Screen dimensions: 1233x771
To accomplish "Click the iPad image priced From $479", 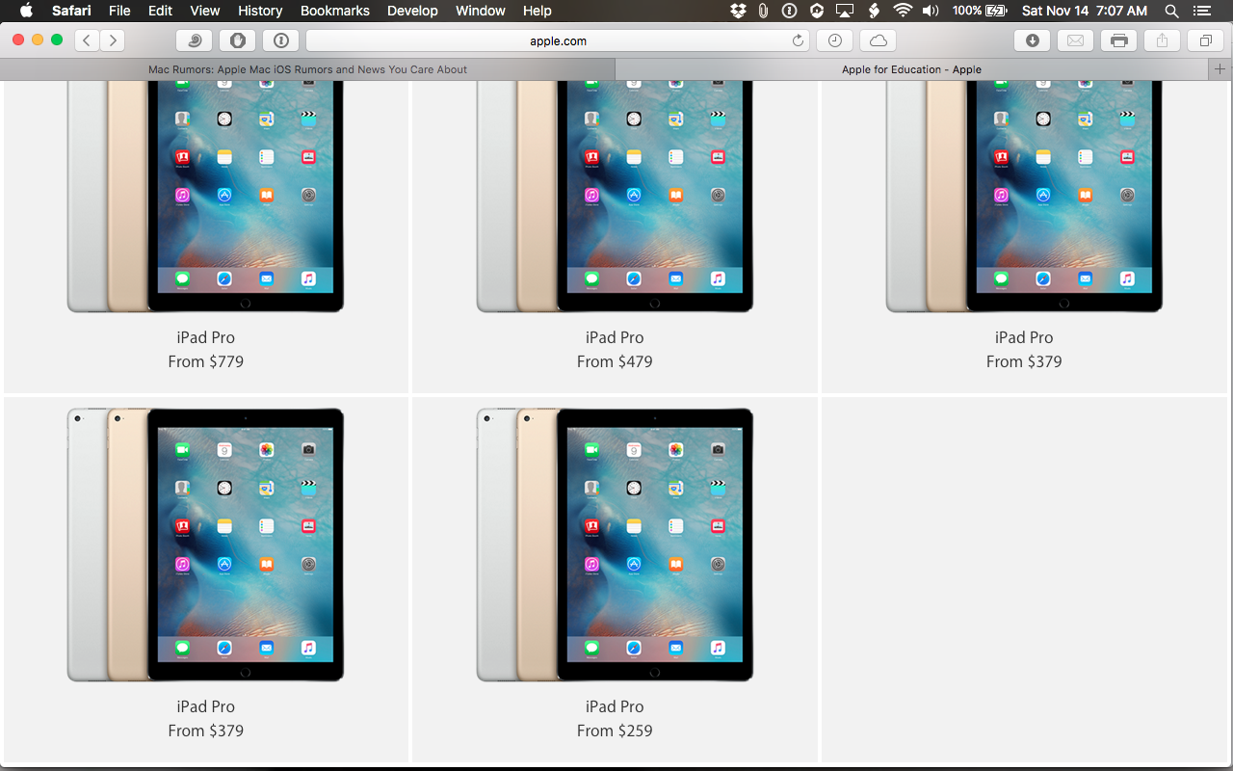I will pyautogui.click(x=615, y=197).
